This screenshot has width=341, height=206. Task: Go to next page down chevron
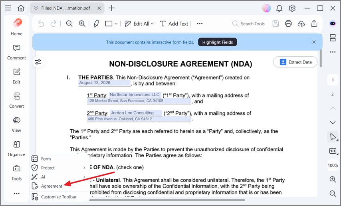click(x=333, y=123)
